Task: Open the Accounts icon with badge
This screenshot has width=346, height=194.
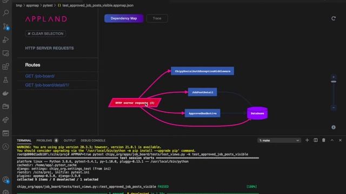Action: [6, 179]
